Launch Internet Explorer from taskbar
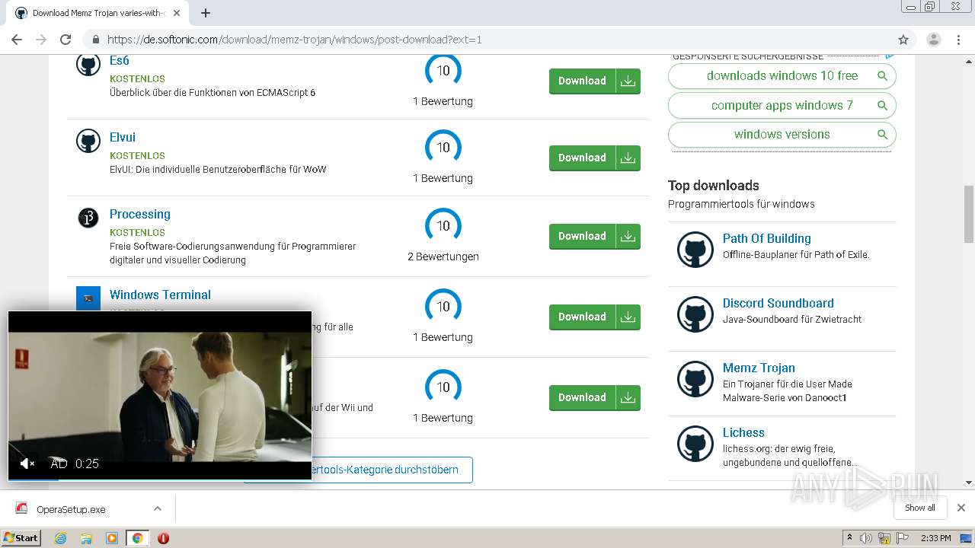975x548 pixels. 61,538
